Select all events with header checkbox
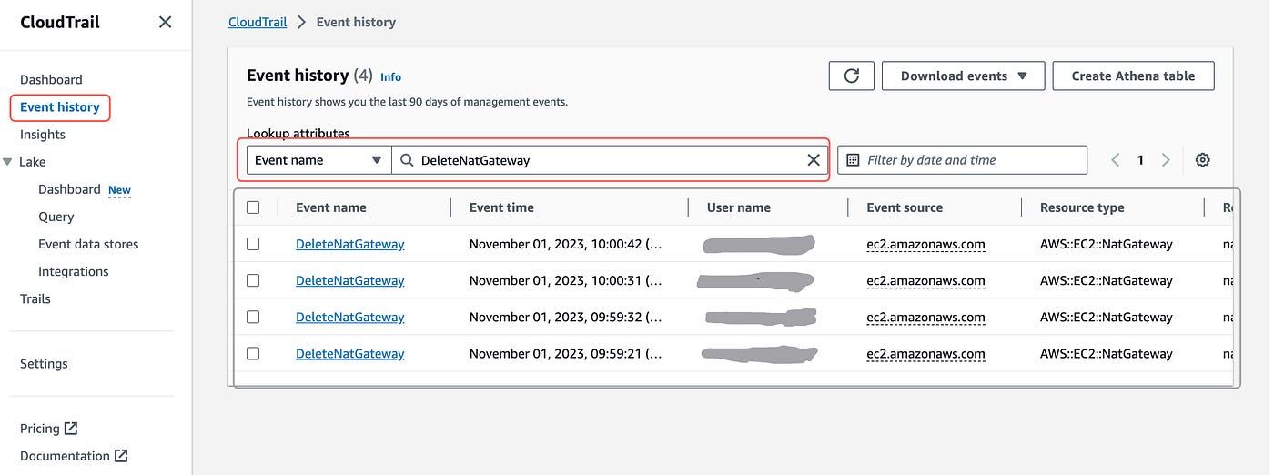 (253, 207)
